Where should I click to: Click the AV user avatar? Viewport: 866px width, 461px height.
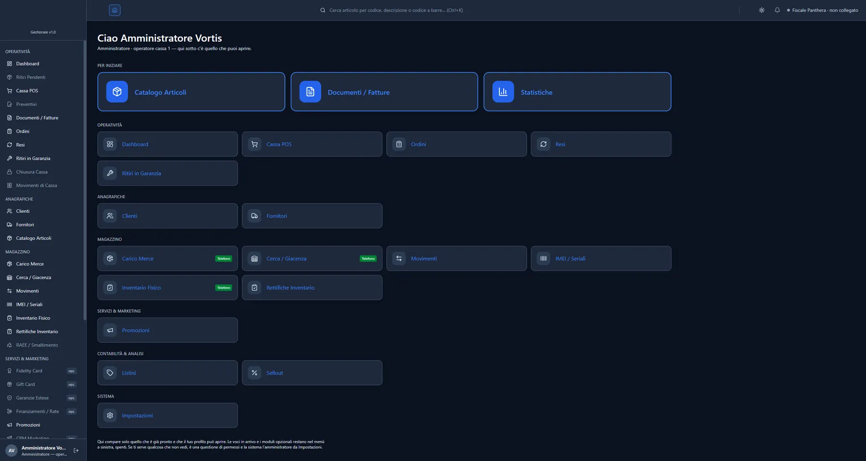pos(12,450)
